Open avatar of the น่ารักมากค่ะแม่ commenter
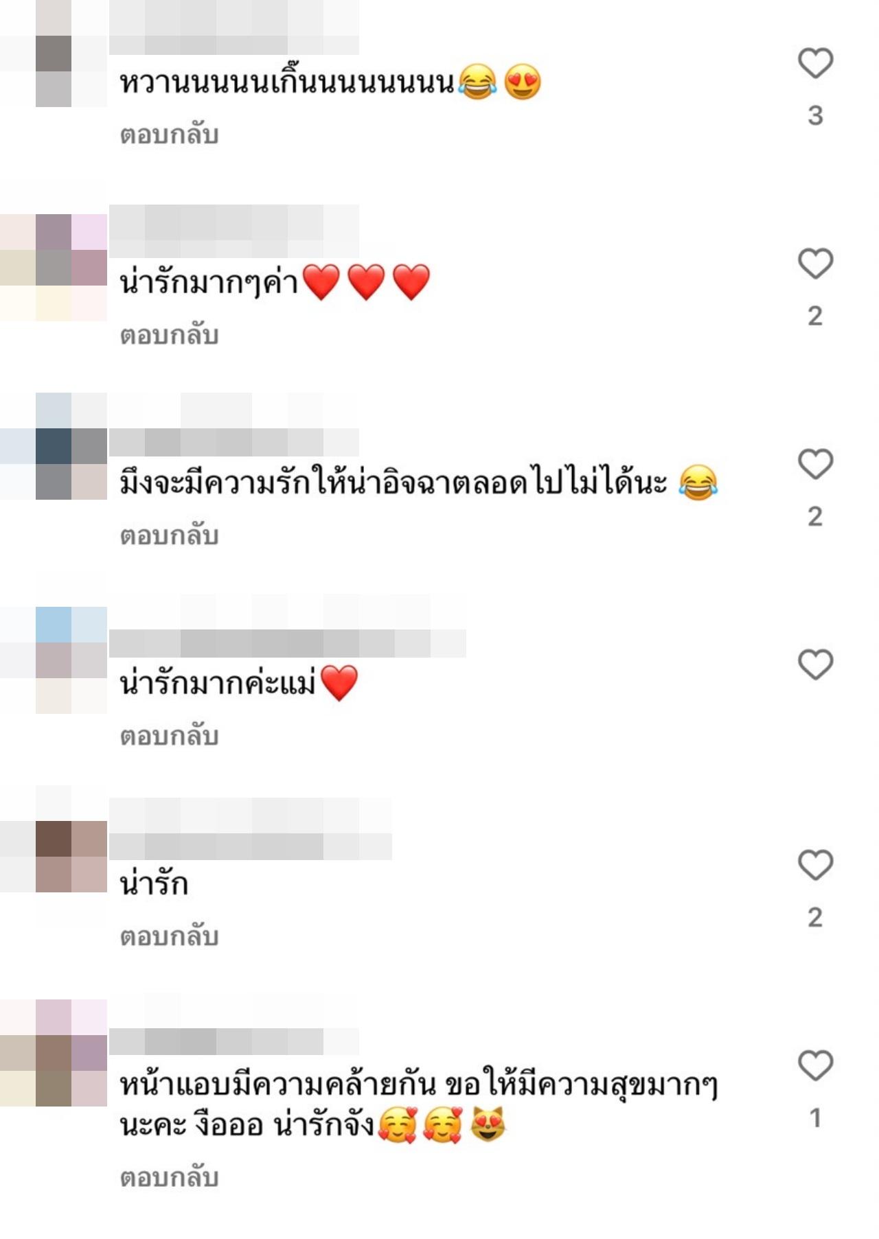Viewport: 879px width, 1239px height. tap(54, 660)
